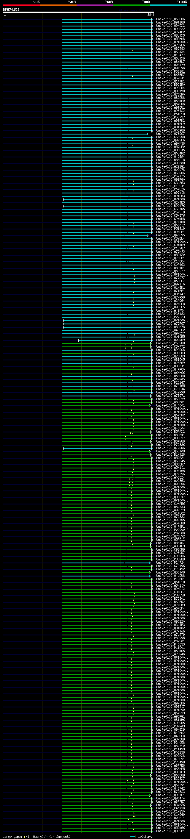Click hit label UniRef100_Q6UJX5
Screen dimensions: 190x839
click(170, 35)
